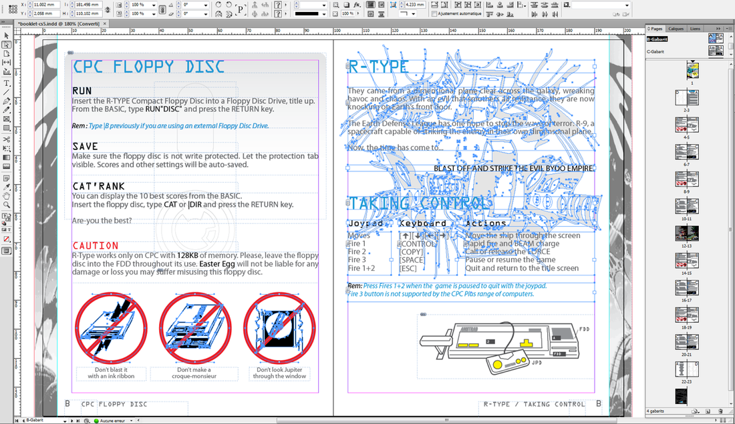
Task: Select the Page tool
Action: tap(7, 53)
